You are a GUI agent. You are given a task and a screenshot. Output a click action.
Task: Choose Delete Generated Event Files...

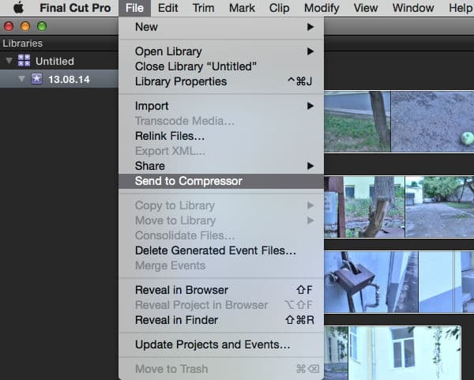click(221, 250)
